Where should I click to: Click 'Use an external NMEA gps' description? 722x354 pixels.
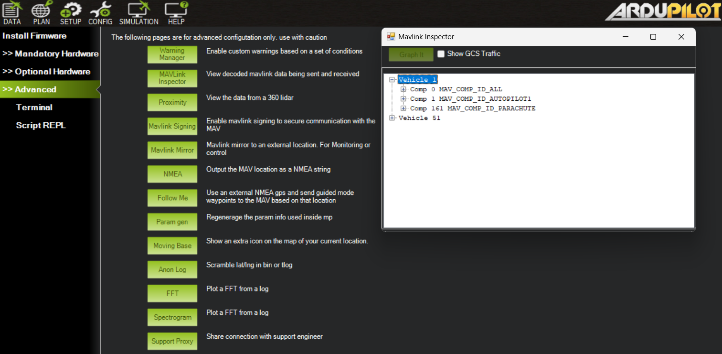[280, 196]
